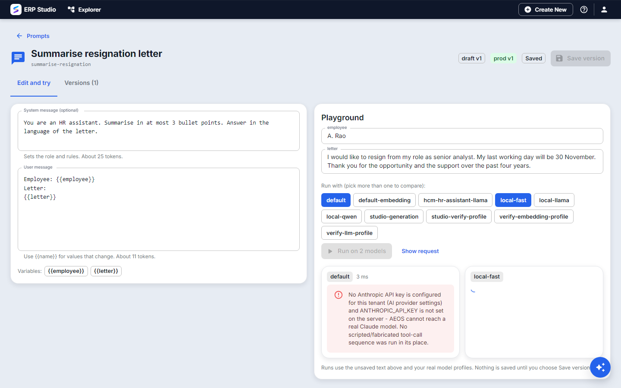Toggle the local-llama model profile
Viewport: 621px width, 388px height.
coord(554,200)
